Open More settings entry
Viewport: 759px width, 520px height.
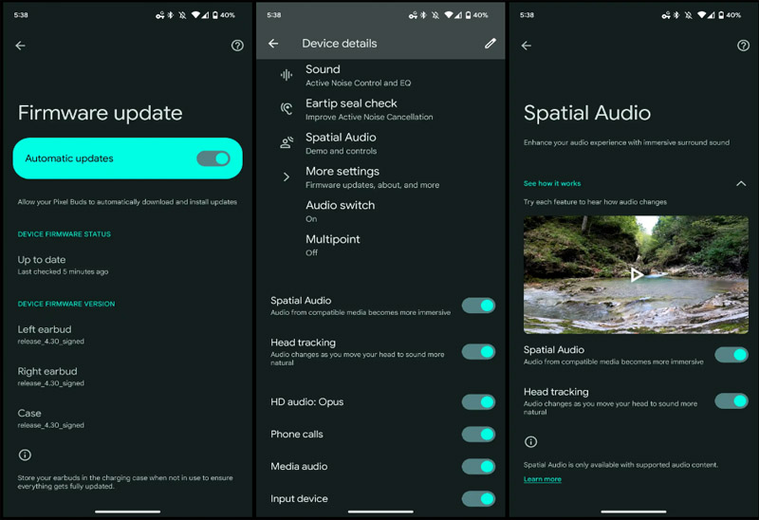point(380,177)
